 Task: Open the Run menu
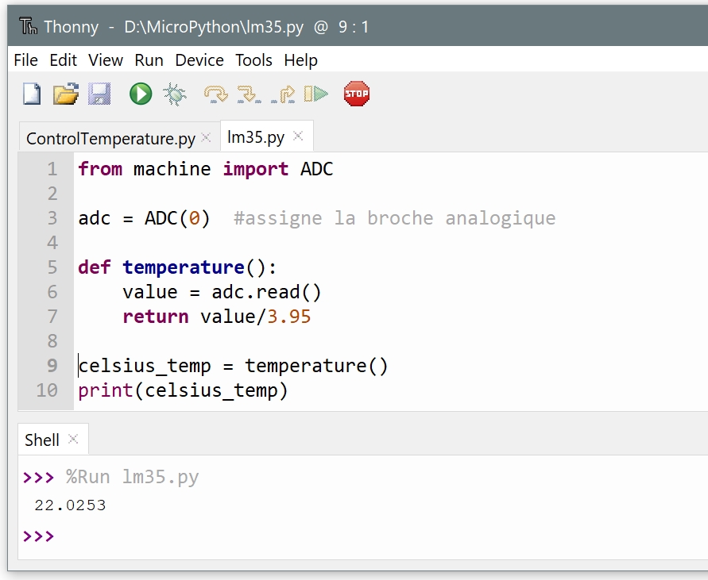click(x=149, y=60)
